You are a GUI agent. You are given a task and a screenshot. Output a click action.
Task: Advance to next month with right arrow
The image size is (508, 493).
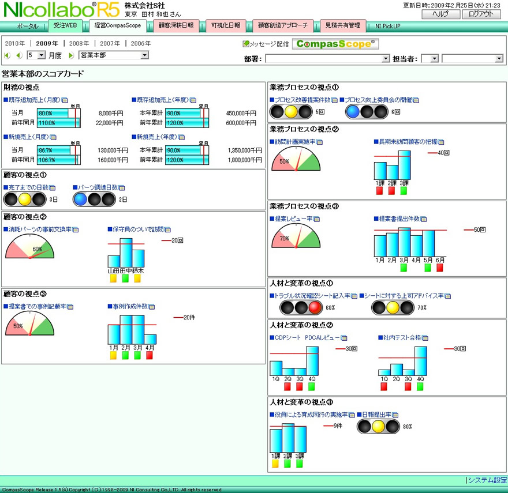tap(72, 55)
